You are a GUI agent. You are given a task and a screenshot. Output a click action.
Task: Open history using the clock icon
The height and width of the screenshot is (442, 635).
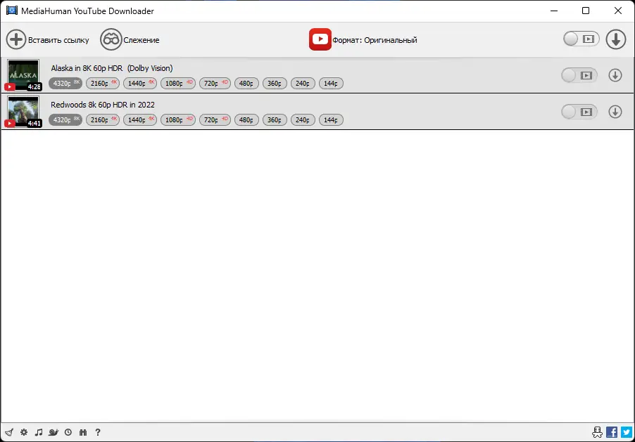coord(68,432)
